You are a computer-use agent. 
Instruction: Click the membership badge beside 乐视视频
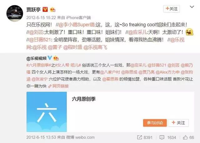pyautogui.click(x=56, y=58)
